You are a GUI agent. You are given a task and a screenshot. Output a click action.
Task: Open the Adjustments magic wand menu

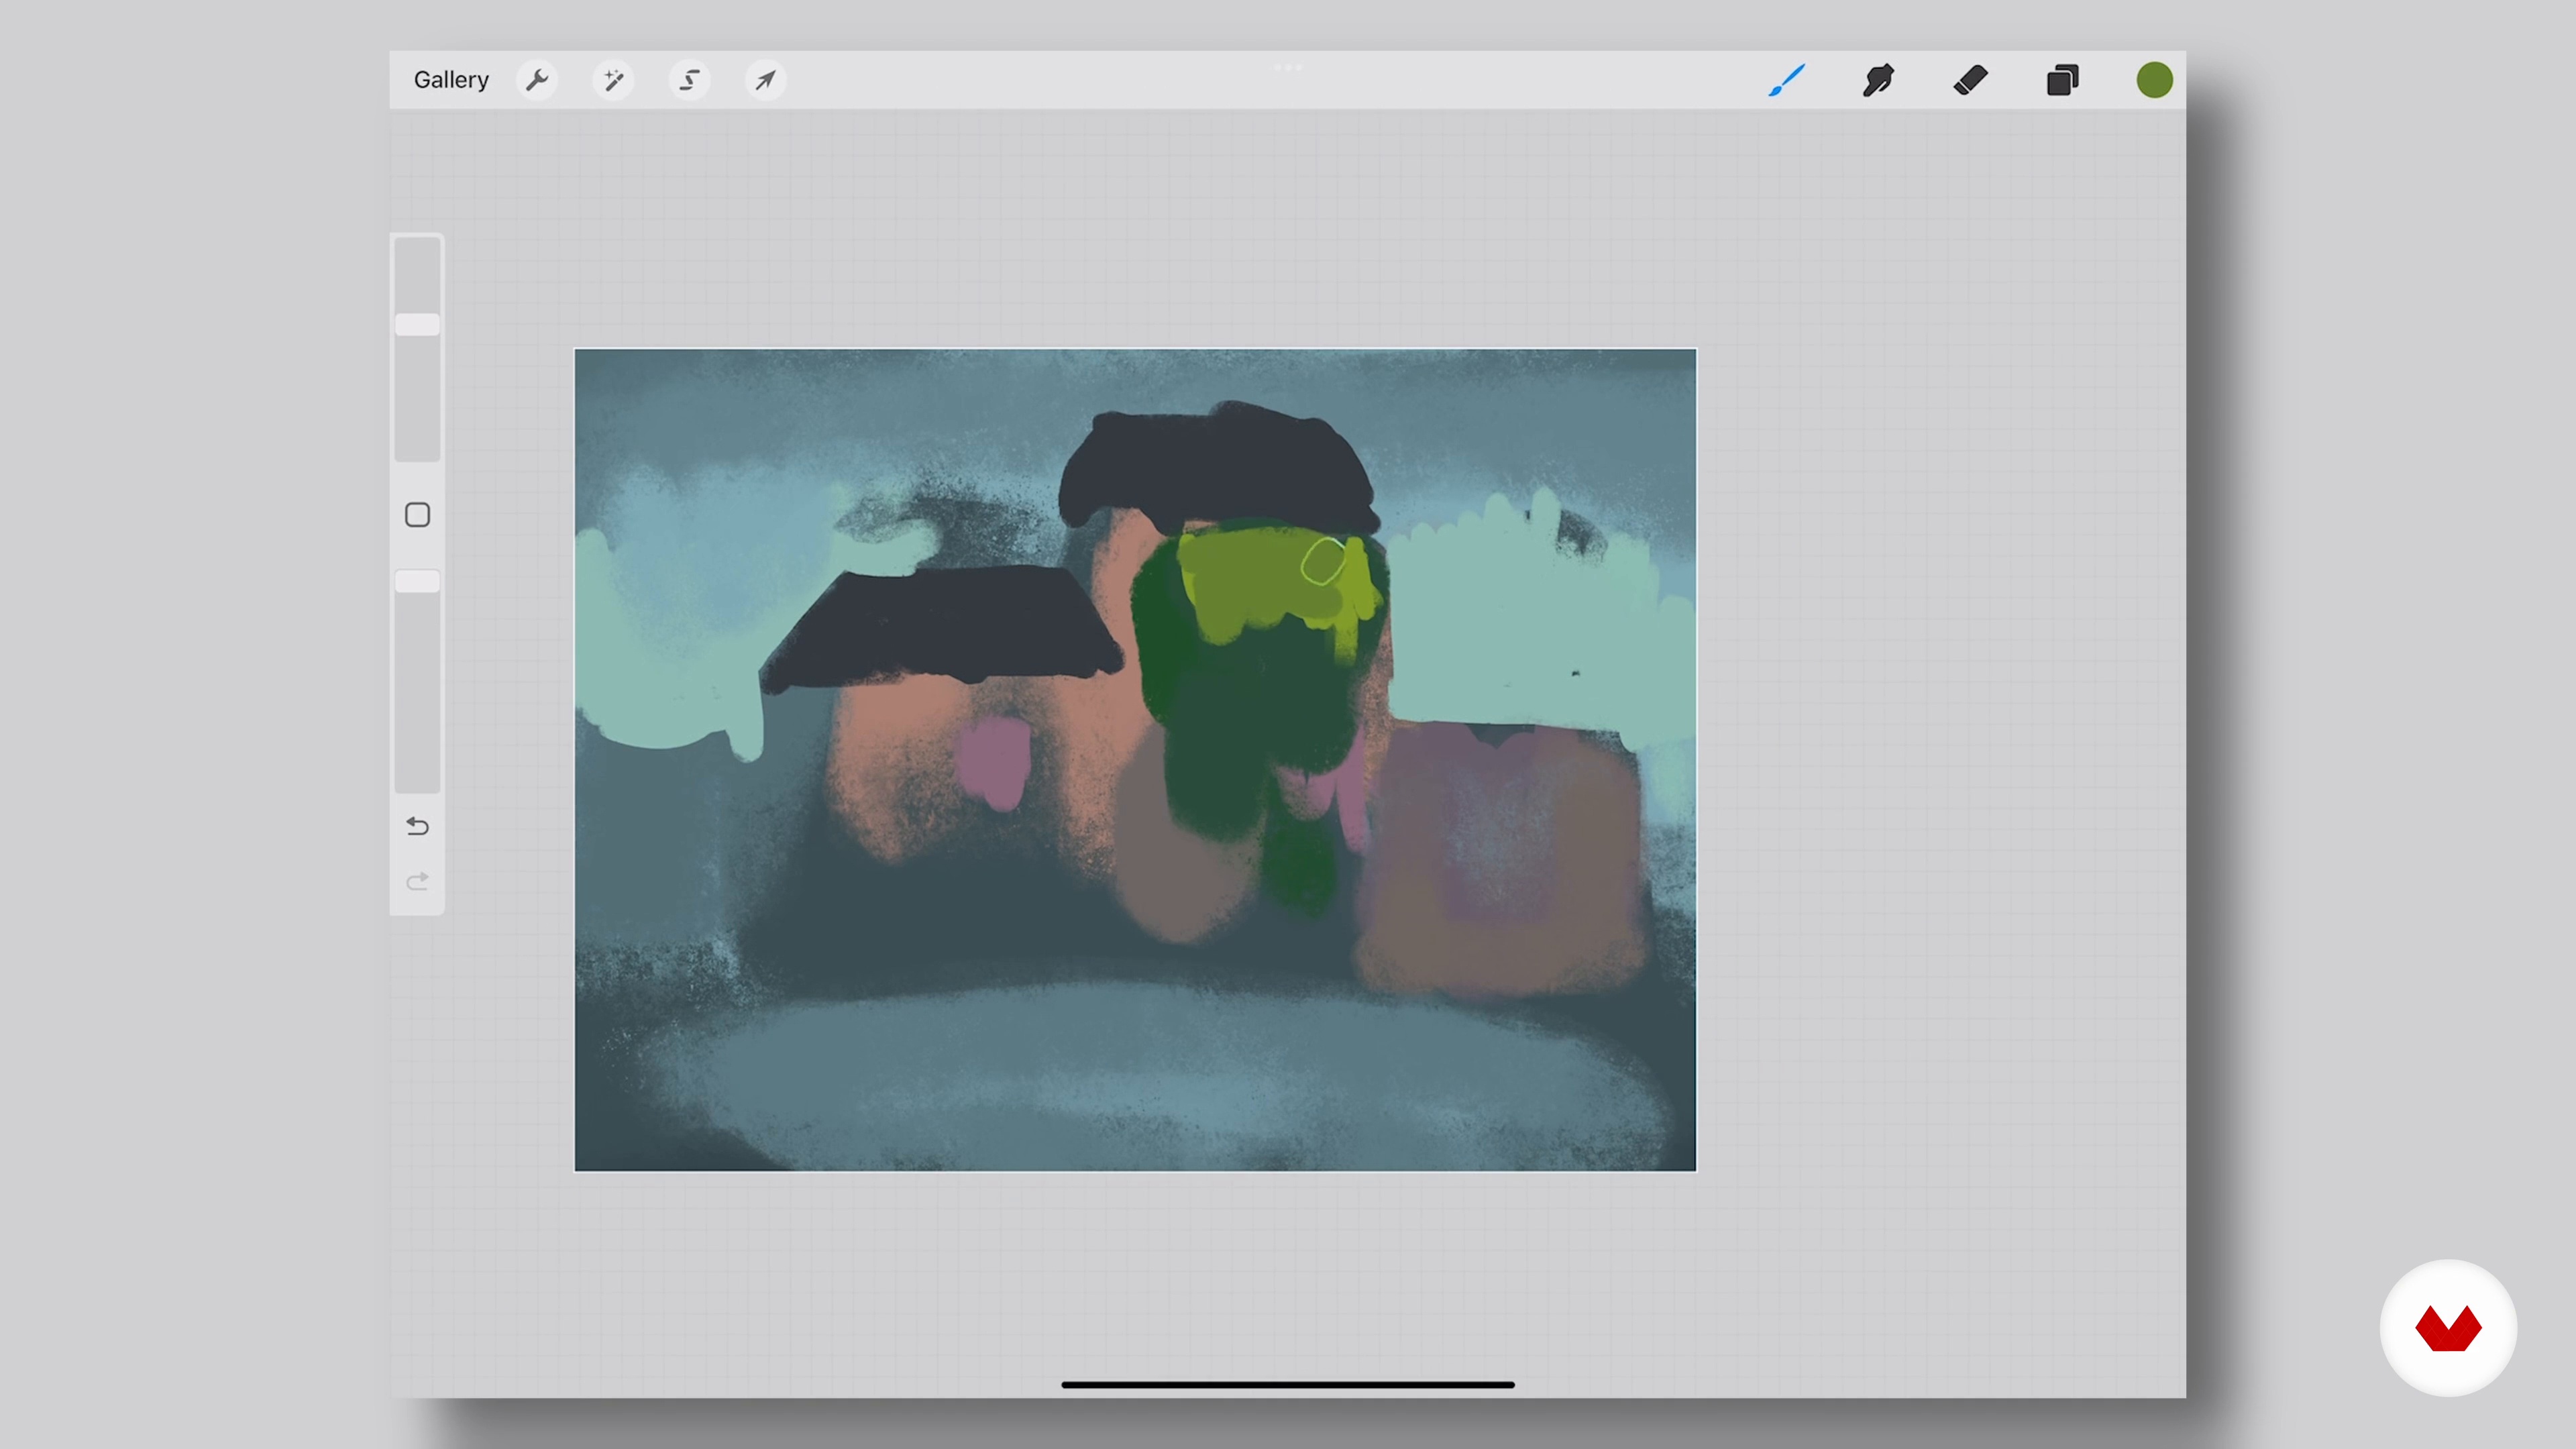pos(613,80)
